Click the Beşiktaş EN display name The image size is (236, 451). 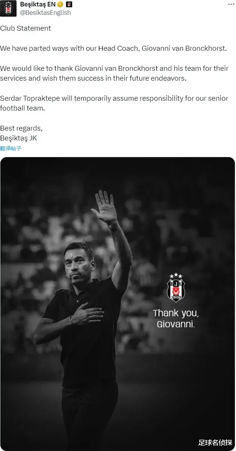[x=37, y=4]
